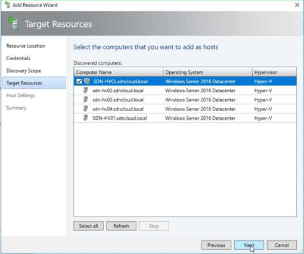
Task: Select the Target Resources step
Action: pos(34,83)
